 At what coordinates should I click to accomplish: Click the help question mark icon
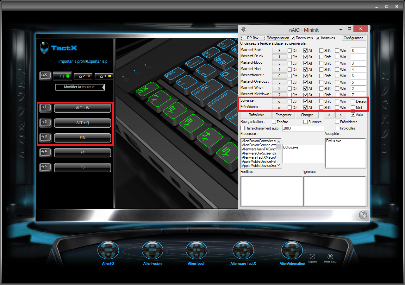363,215
